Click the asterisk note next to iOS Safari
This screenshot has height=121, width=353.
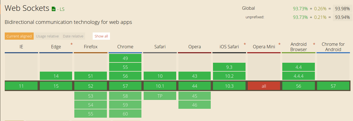click(245, 44)
